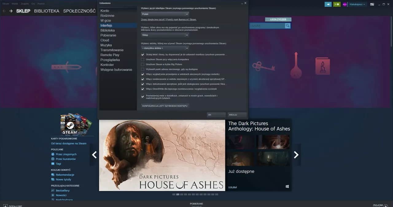The height and width of the screenshot is (207, 393).
Task: Open Steam announcements via the speaker icon
Action: [x=328, y=4]
